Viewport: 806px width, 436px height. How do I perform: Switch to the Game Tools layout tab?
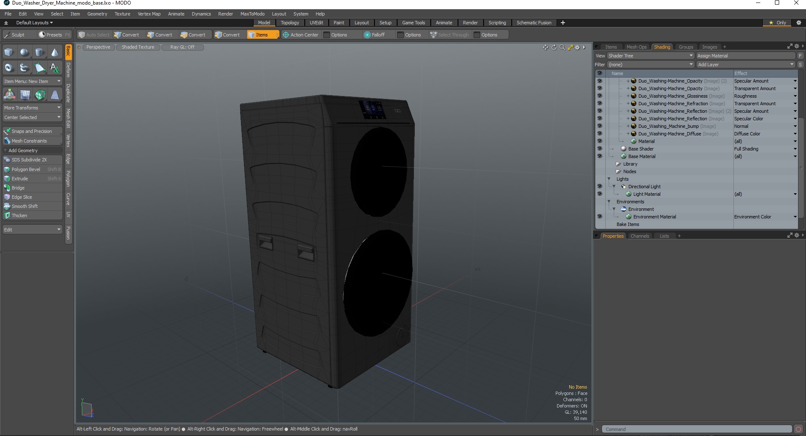(x=413, y=23)
